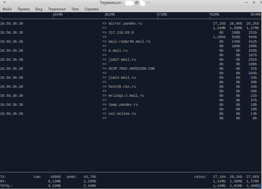Open the Файл menu
This screenshot has width=262, height=189.
tap(7, 9)
